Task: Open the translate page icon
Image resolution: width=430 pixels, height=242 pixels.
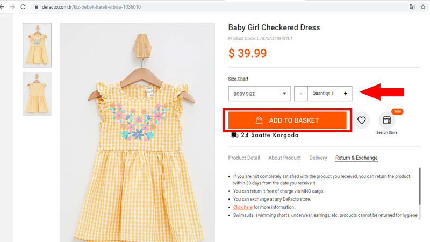Action: (412, 7)
